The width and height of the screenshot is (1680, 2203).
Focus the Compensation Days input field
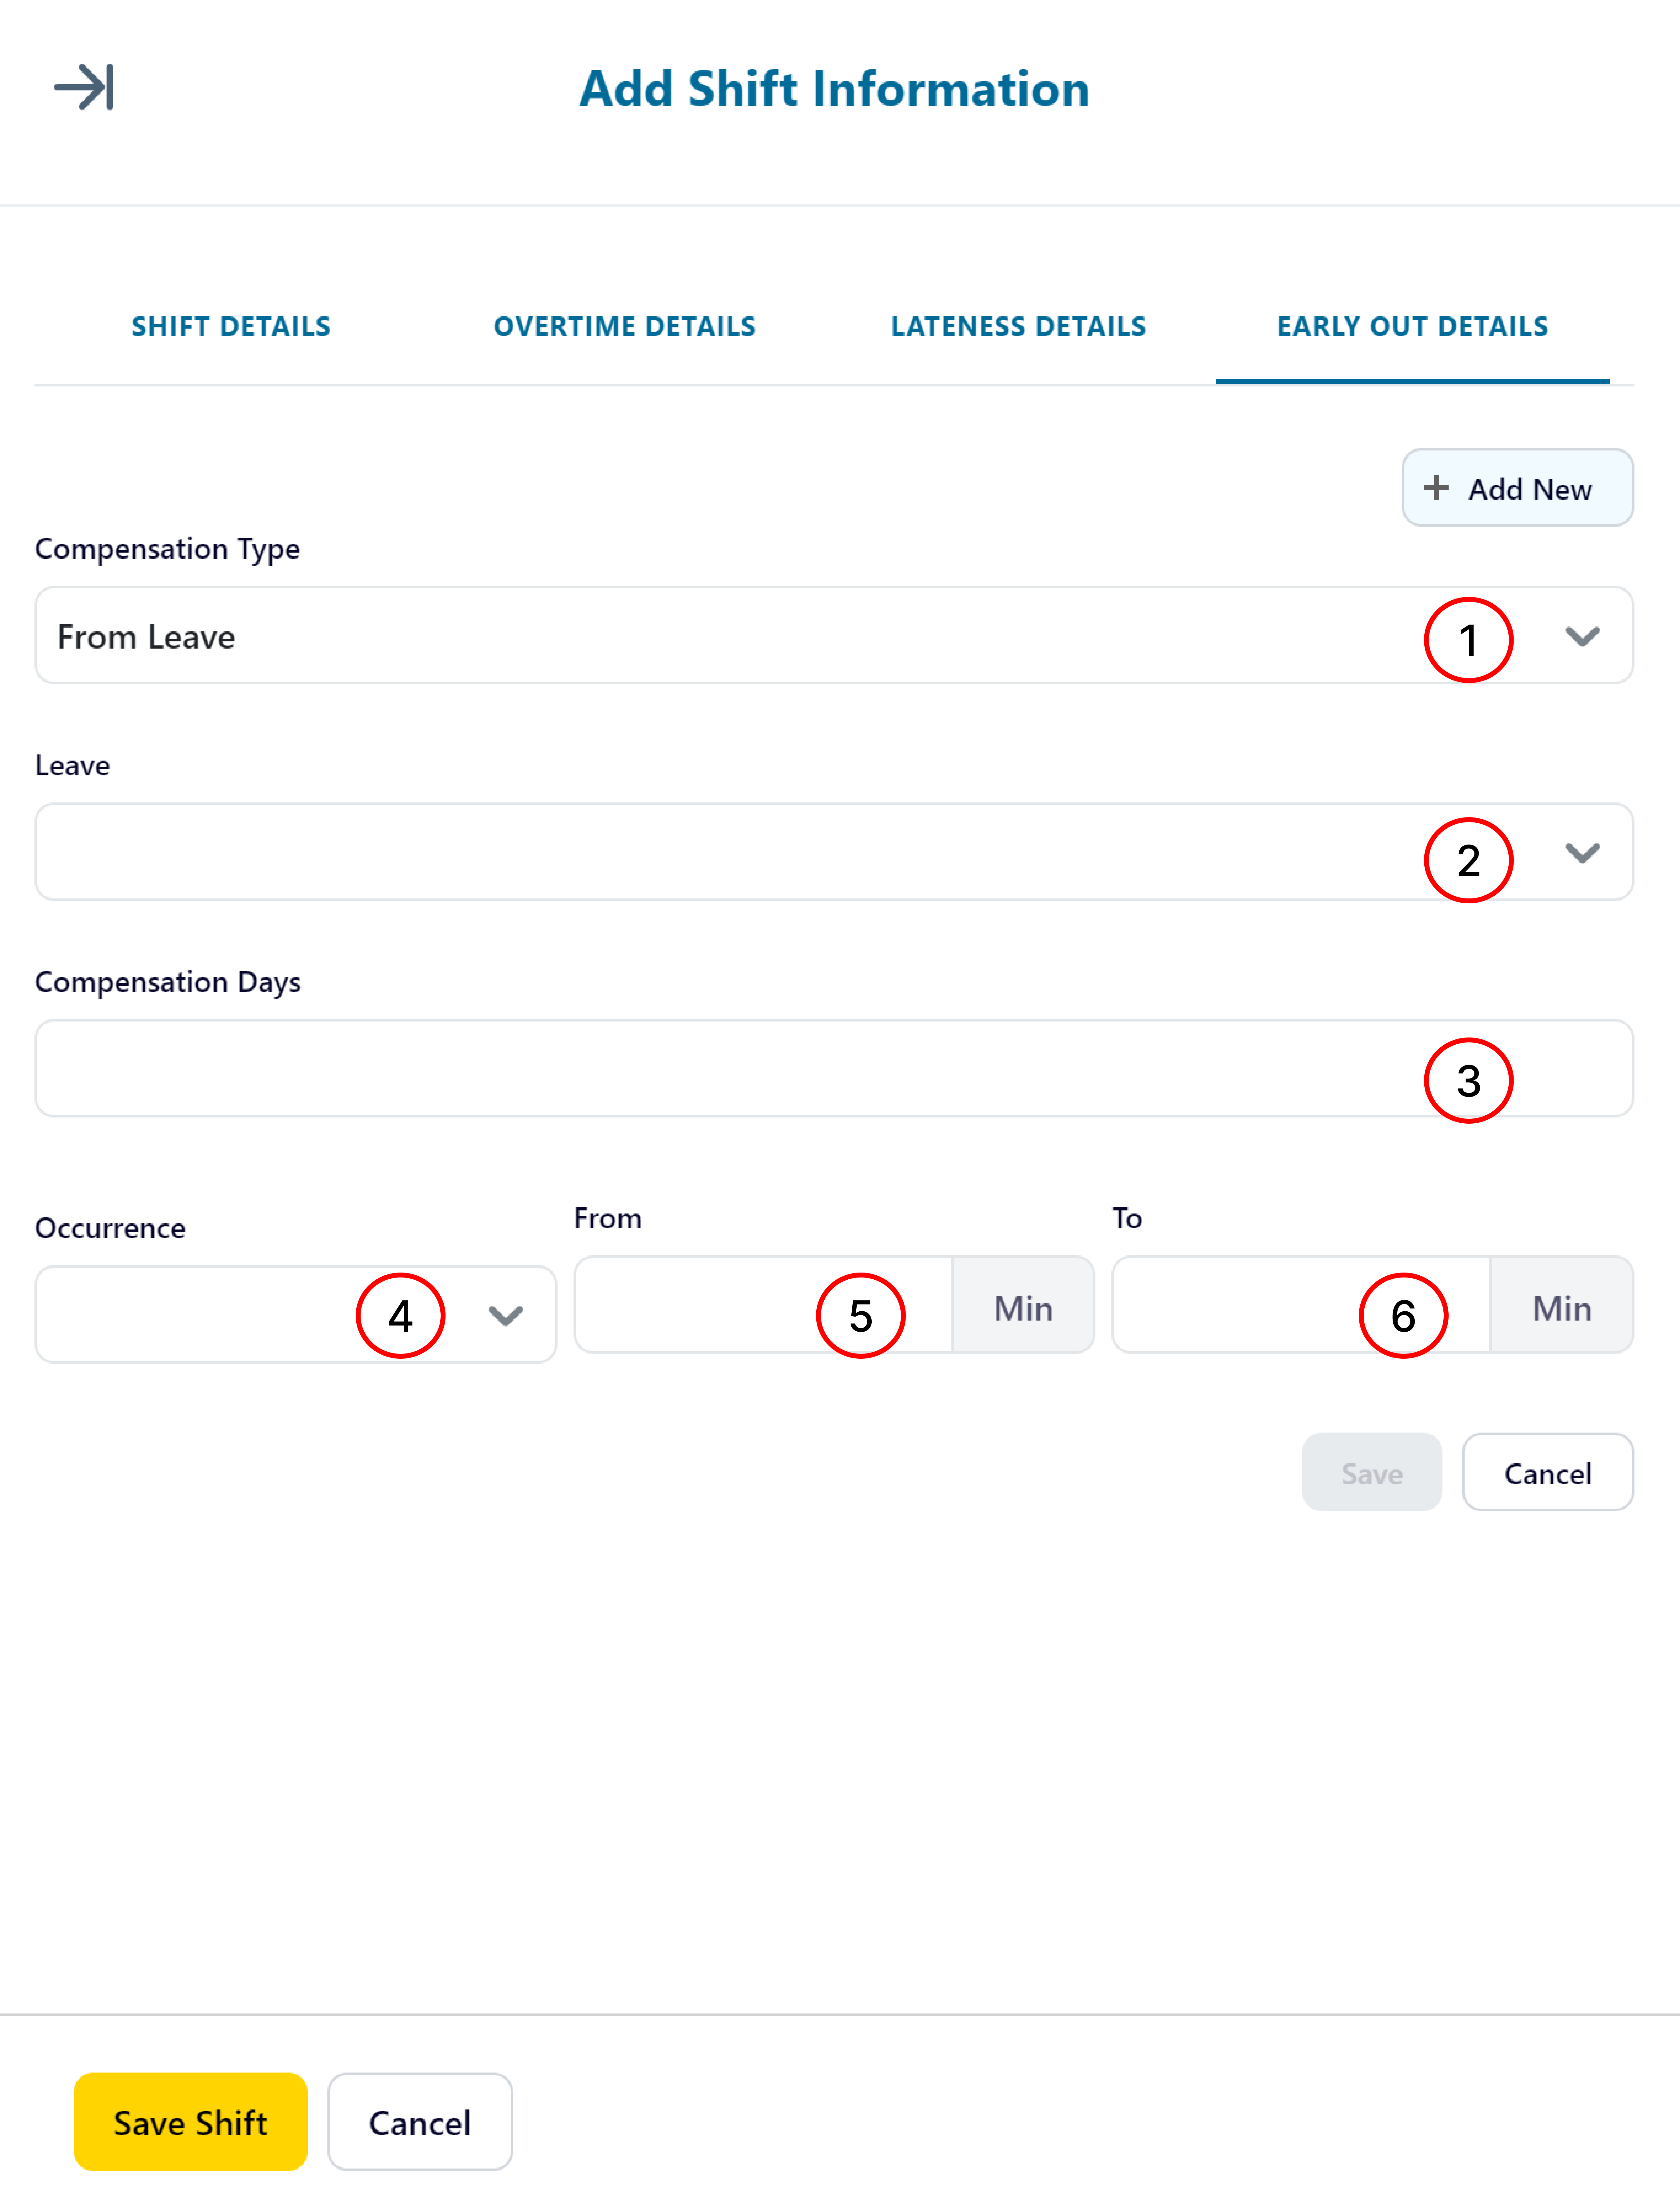click(x=834, y=1068)
